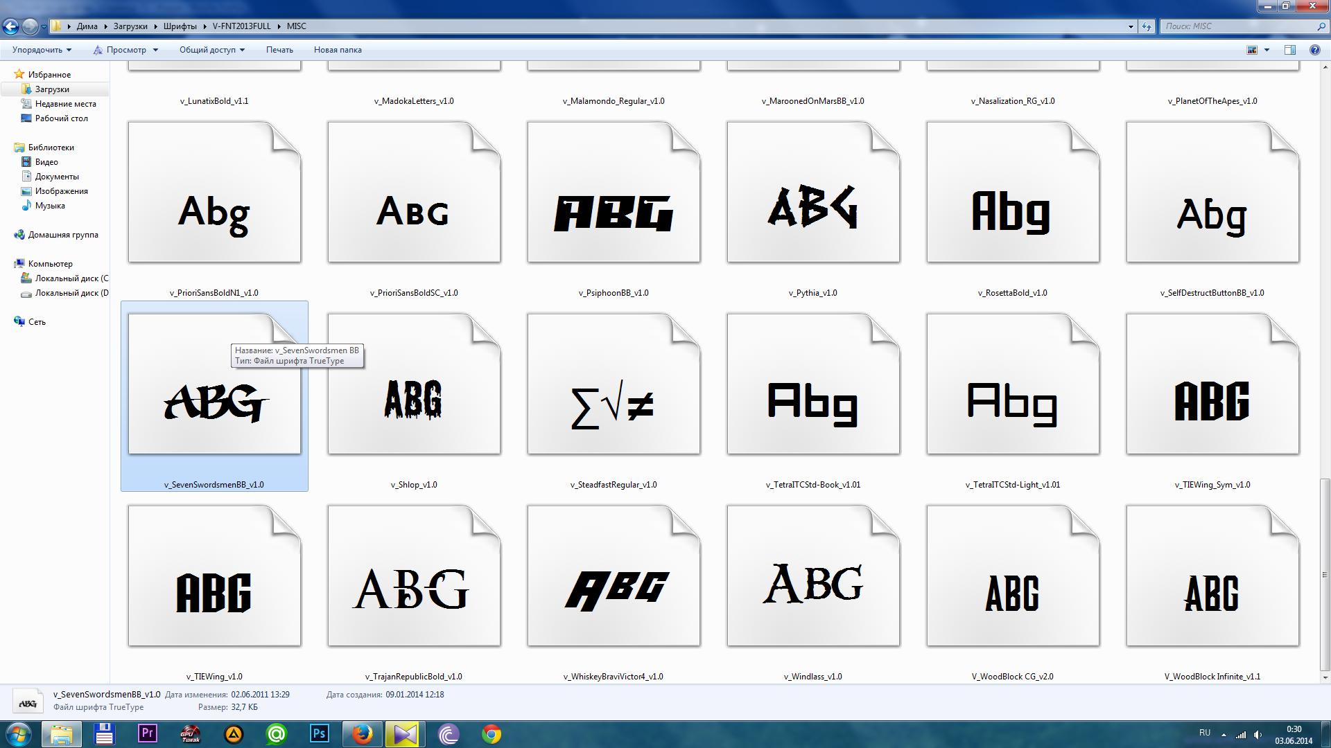Open the view options dropdown arrow

1267,50
